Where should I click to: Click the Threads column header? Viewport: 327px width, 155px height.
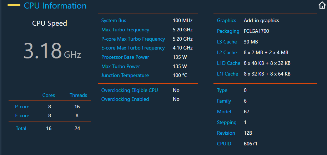78,95
